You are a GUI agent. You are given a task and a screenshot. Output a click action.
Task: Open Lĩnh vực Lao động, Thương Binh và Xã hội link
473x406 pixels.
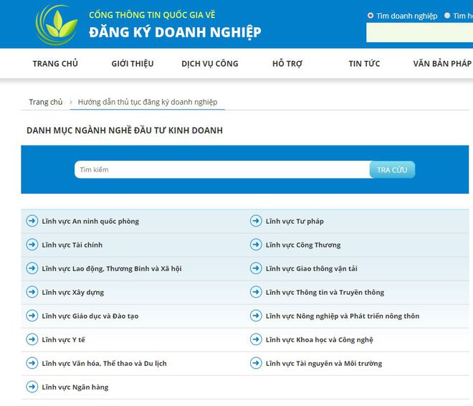pos(112,269)
